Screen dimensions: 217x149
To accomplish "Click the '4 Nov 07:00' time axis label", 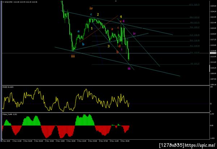I will click(103, 141).
